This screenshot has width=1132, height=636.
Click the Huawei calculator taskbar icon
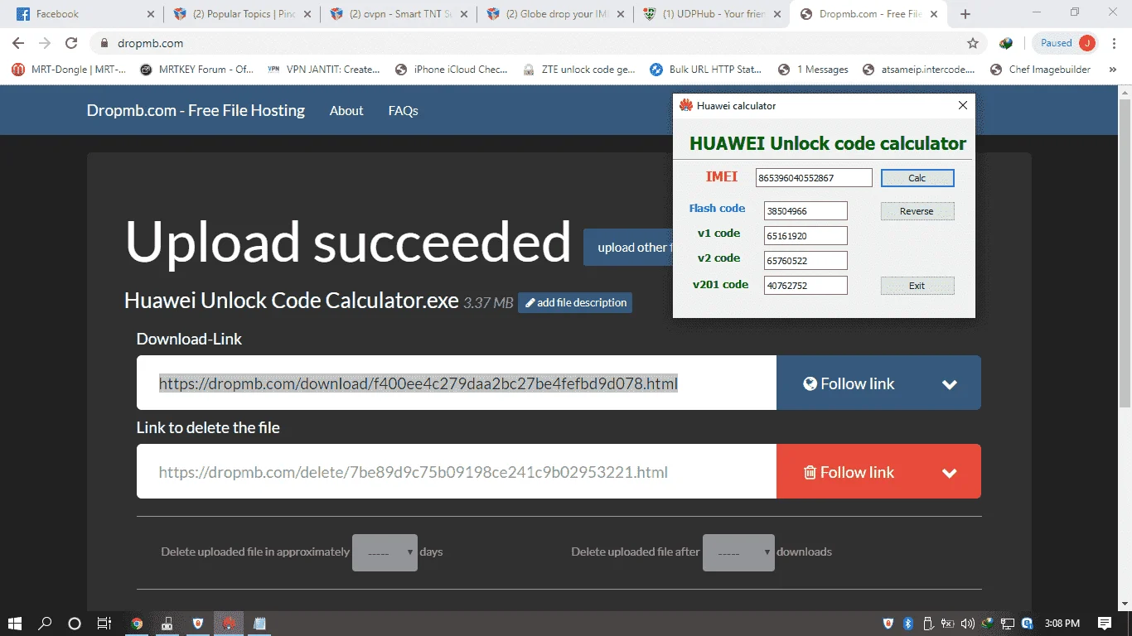[x=229, y=624]
